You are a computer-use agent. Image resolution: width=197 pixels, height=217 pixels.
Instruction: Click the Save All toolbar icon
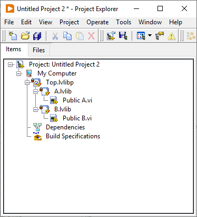click(37, 36)
